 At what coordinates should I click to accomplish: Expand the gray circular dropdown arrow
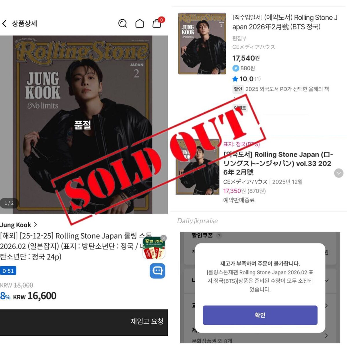point(339,173)
